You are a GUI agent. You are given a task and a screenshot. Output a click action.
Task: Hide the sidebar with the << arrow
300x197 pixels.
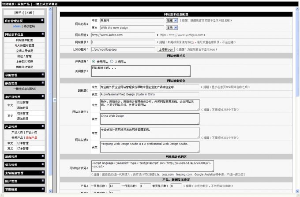point(55,100)
